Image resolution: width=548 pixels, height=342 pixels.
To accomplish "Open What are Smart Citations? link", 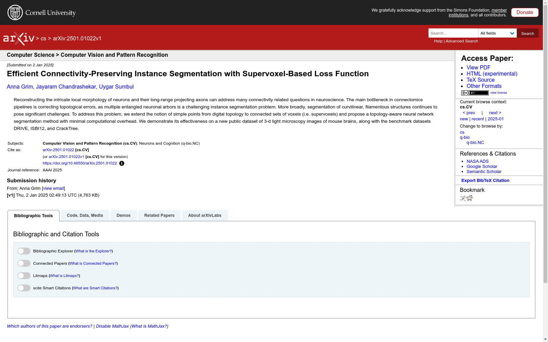I will coord(95,288).
